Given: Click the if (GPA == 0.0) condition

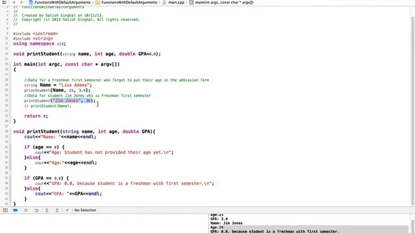Looking at the screenshot, I should coord(46,179).
